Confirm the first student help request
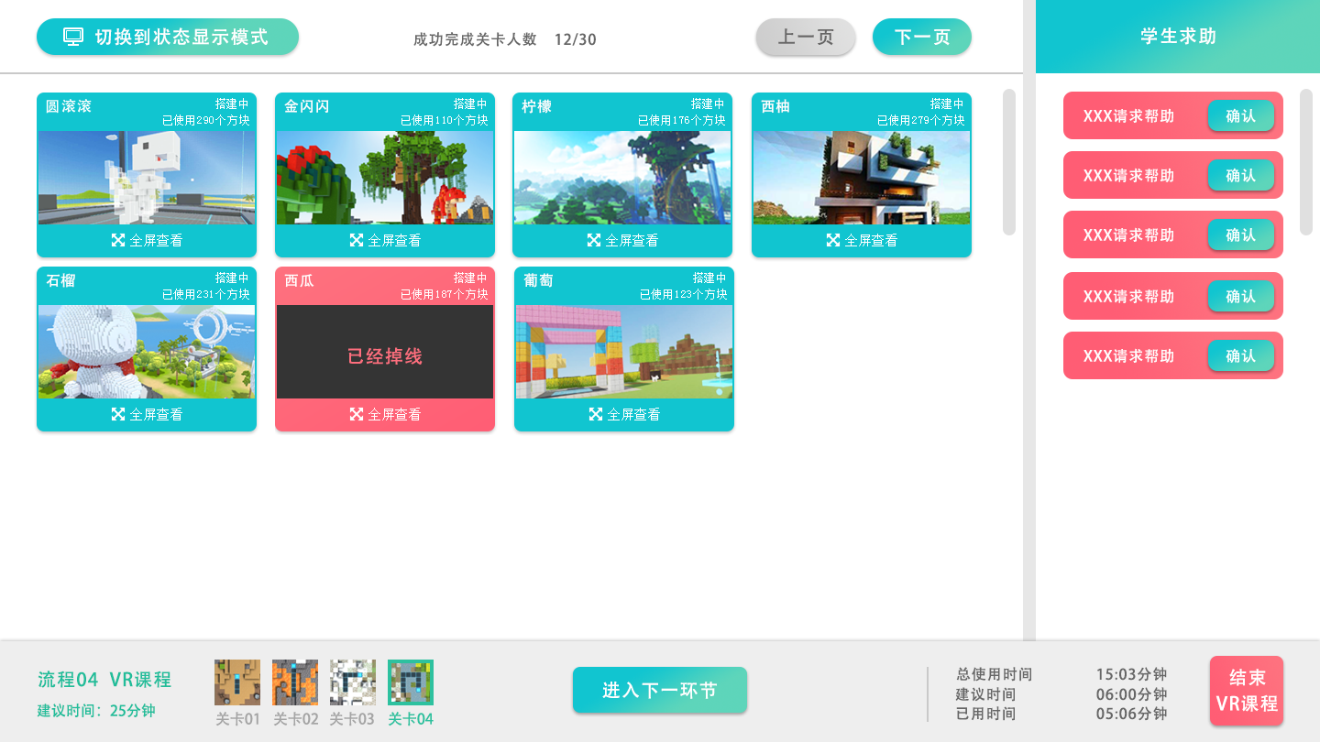 1240,116
